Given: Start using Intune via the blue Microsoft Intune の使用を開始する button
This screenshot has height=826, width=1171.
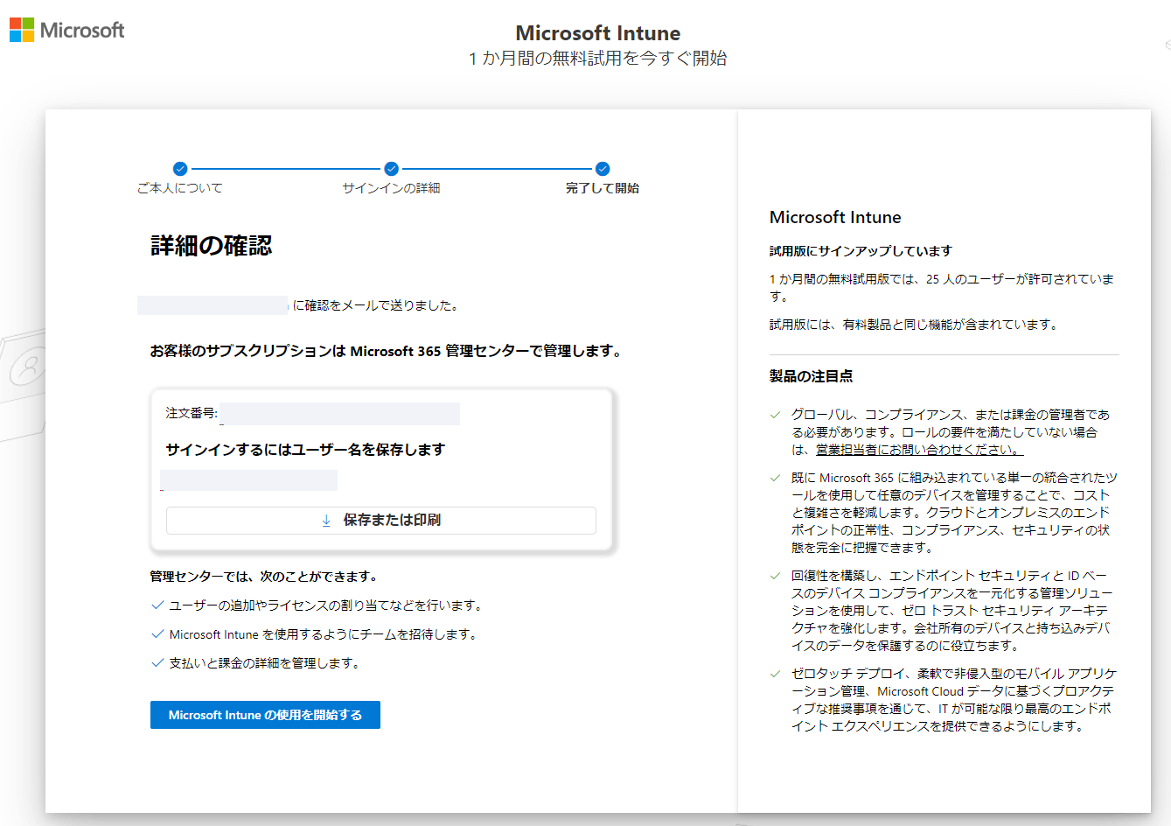Looking at the screenshot, I should coord(265,715).
